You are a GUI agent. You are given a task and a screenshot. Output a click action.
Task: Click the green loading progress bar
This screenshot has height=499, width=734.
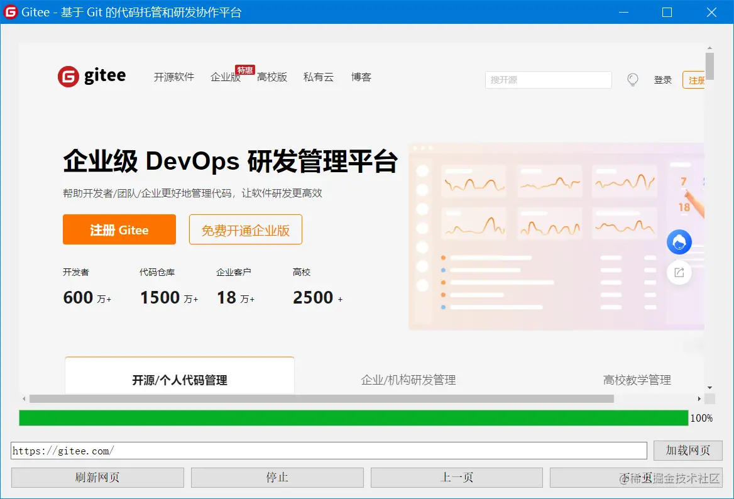353,418
